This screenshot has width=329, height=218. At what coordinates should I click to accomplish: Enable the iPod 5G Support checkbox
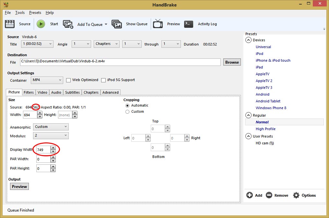coord(103,80)
